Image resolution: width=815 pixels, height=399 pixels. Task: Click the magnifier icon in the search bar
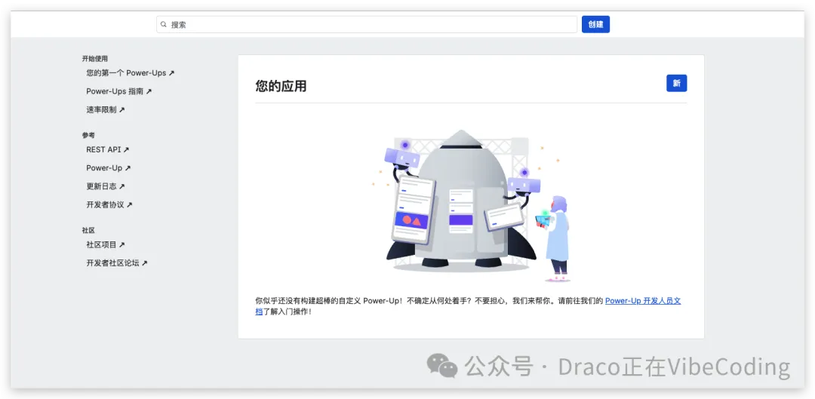point(164,25)
